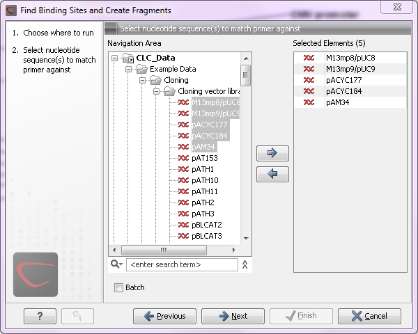Cancel the Find Binding Sites dialog
418x334 pixels.
[369, 316]
